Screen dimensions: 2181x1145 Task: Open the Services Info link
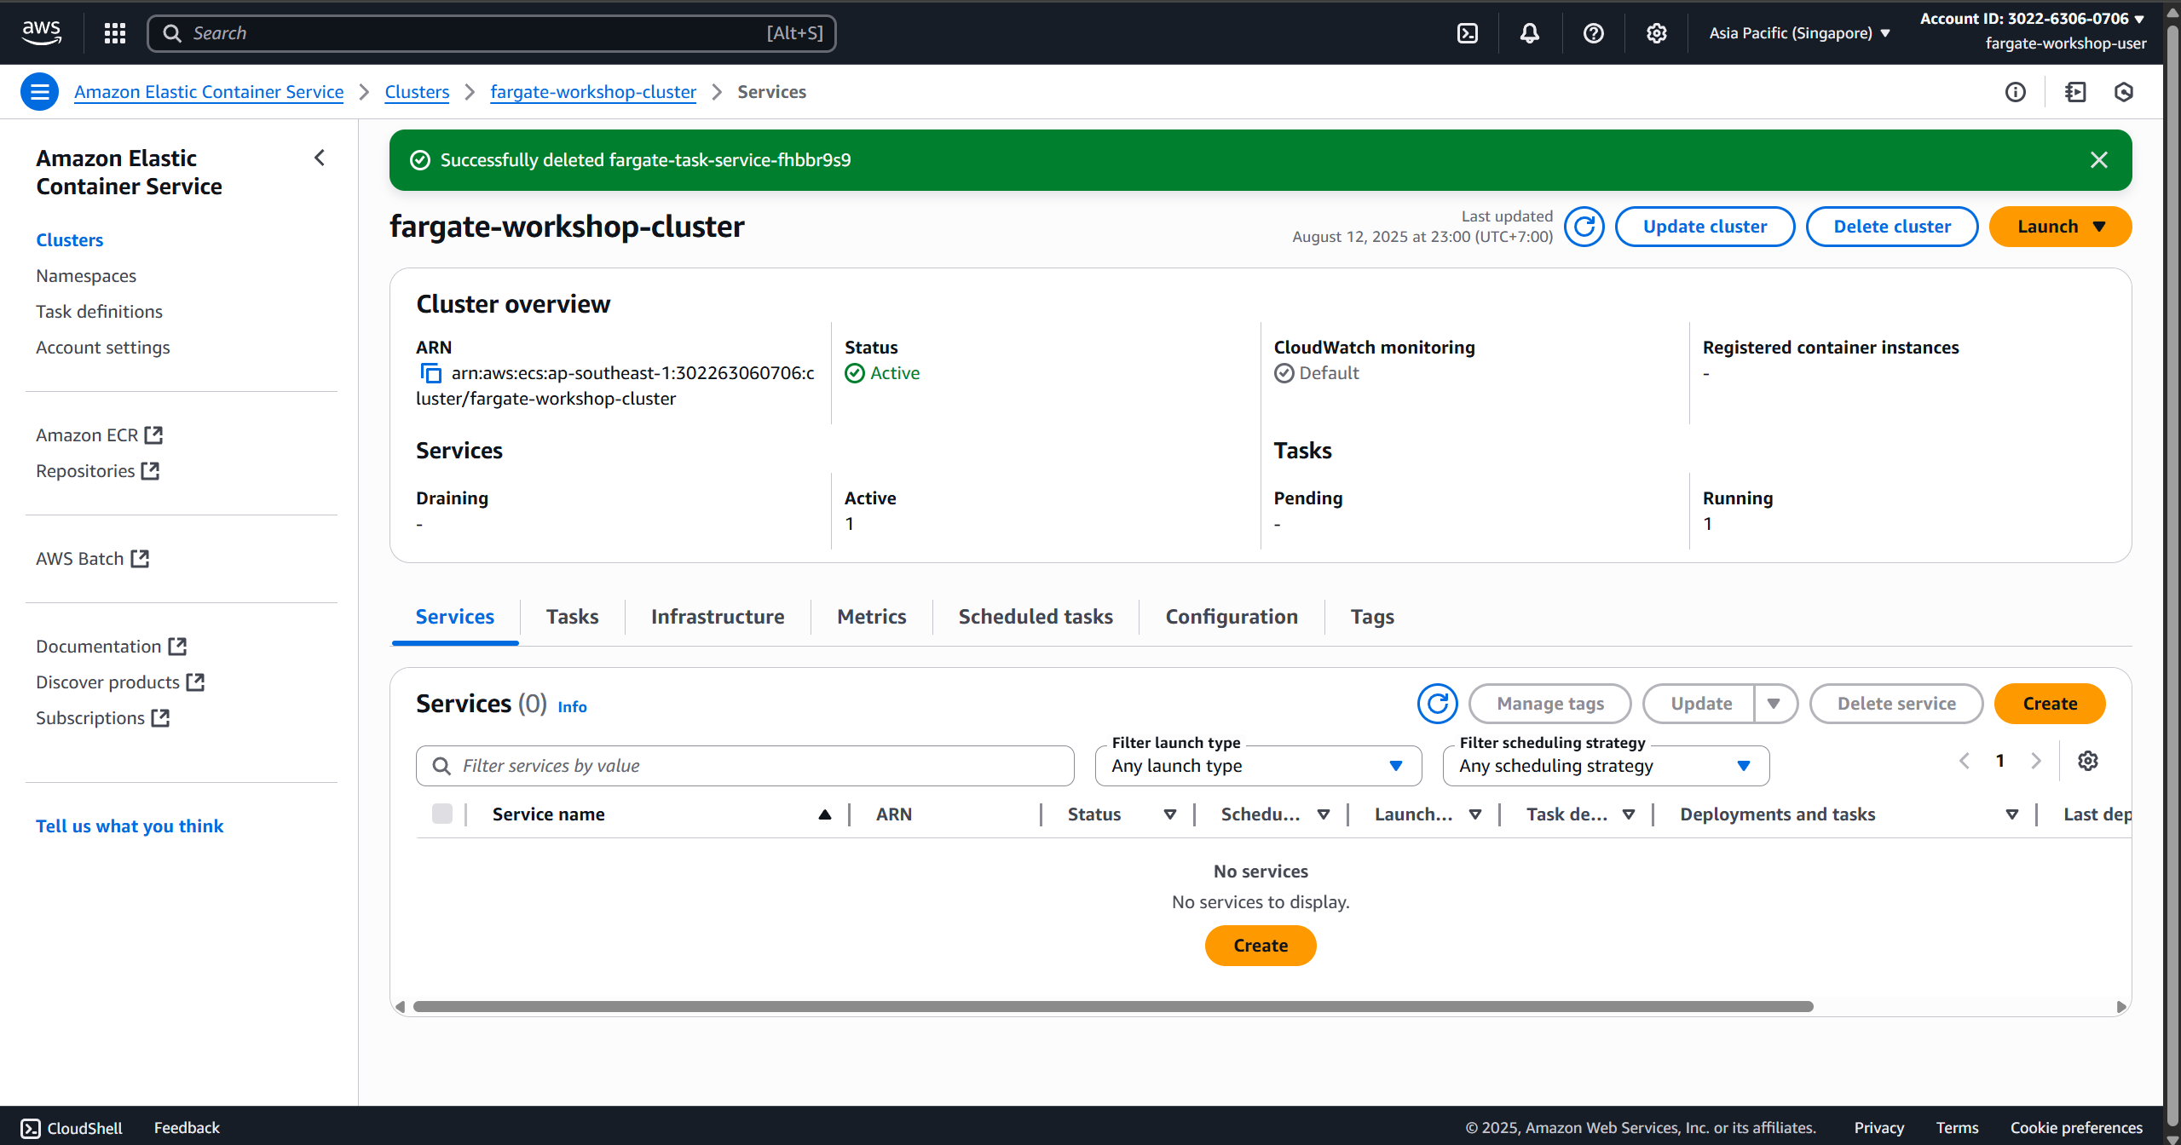(572, 707)
